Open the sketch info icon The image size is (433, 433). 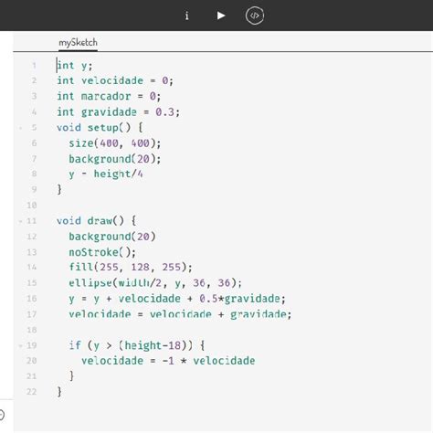click(x=186, y=16)
